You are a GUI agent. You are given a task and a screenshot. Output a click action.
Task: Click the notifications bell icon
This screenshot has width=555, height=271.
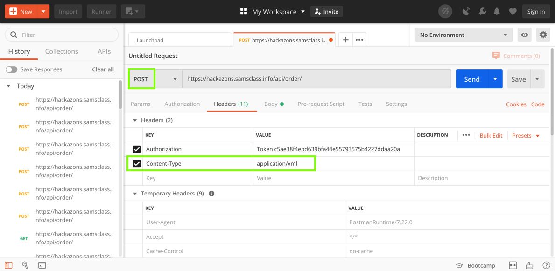point(497,12)
